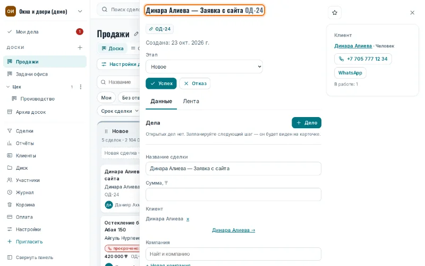Open Цех folder three-dot menu
The width and height of the screenshot is (425, 266).
tap(81, 87)
